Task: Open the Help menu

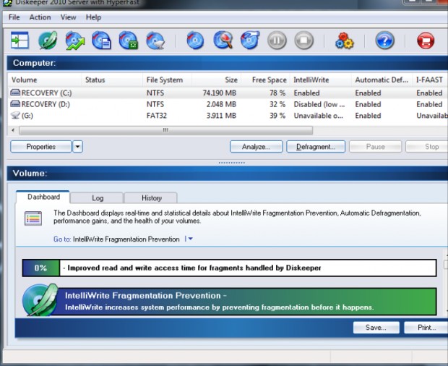Action: tap(93, 17)
